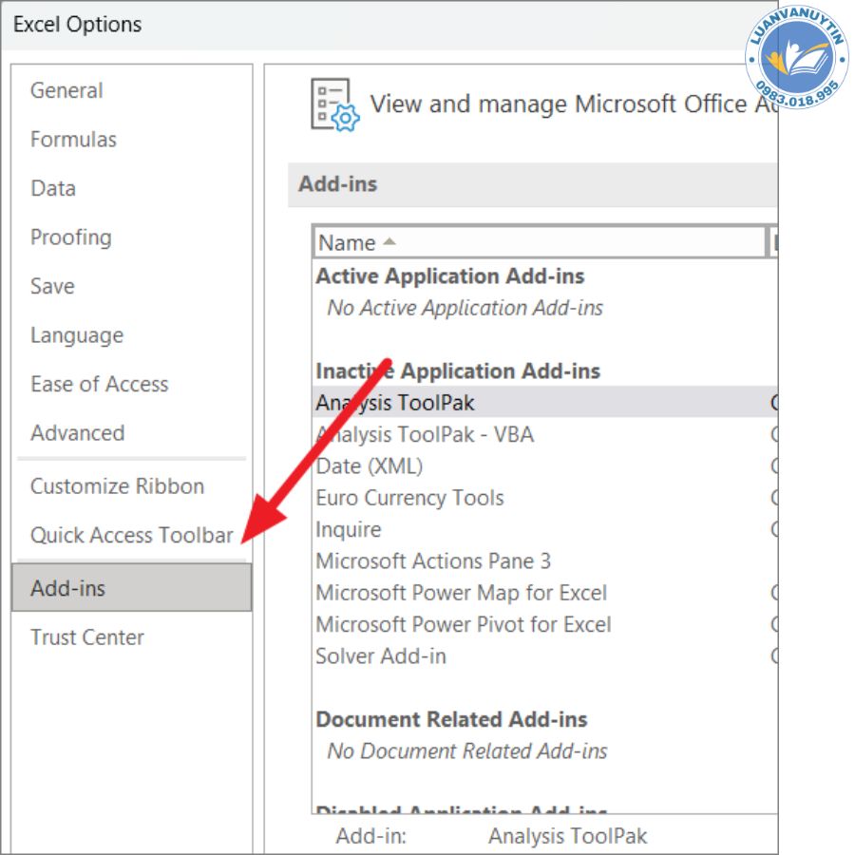Select Microsoft Power Pivot for Excel

tap(464, 624)
